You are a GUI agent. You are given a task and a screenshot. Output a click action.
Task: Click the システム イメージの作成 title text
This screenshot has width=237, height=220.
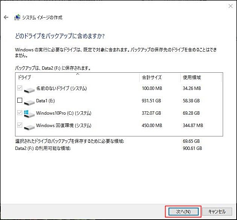pos(42,18)
